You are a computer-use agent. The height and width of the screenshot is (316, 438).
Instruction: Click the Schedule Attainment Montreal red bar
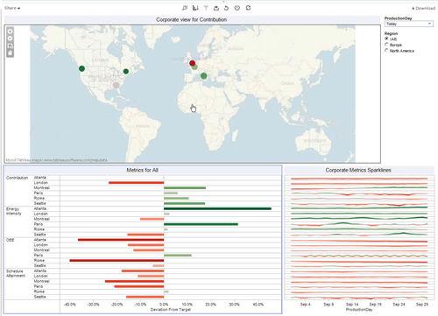pyautogui.click(x=134, y=281)
